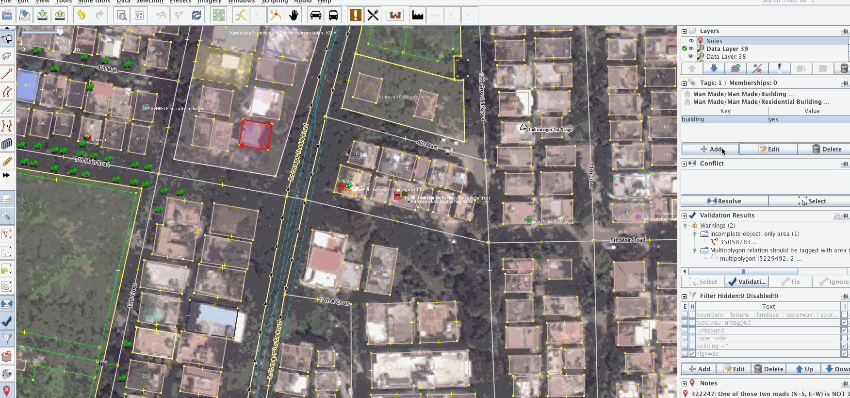Toggle visibility of Data Layer 38
This screenshot has height=398, width=850.
[x=691, y=57]
